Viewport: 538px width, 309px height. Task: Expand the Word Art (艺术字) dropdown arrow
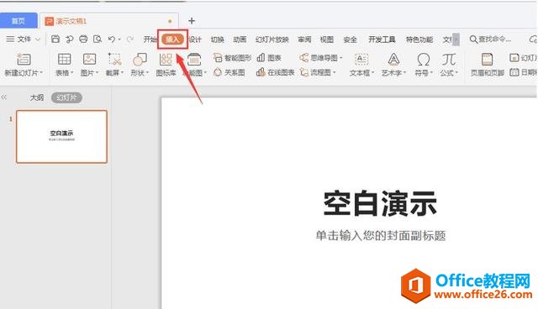point(404,72)
